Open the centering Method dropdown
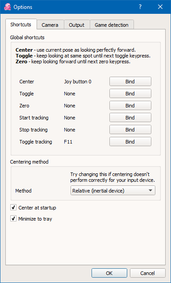This screenshot has width=171, height=283. pos(113,191)
